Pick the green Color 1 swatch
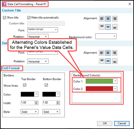 tap(99, 81)
